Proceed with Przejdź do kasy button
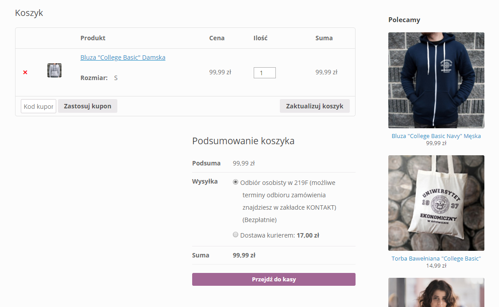Screen dimensions: 499x307 [274, 279]
